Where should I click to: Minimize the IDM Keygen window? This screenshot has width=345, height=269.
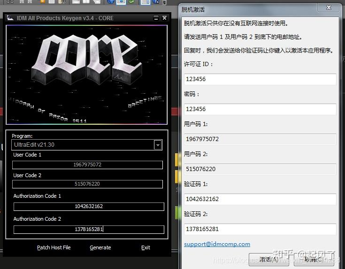click(156, 18)
